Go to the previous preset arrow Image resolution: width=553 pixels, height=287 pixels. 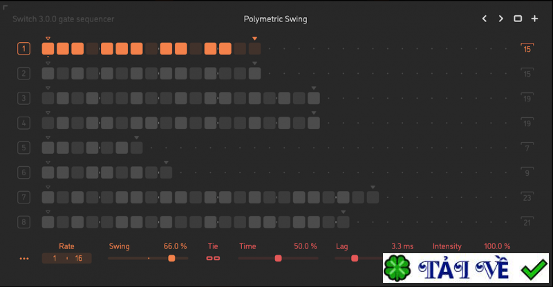(x=485, y=19)
